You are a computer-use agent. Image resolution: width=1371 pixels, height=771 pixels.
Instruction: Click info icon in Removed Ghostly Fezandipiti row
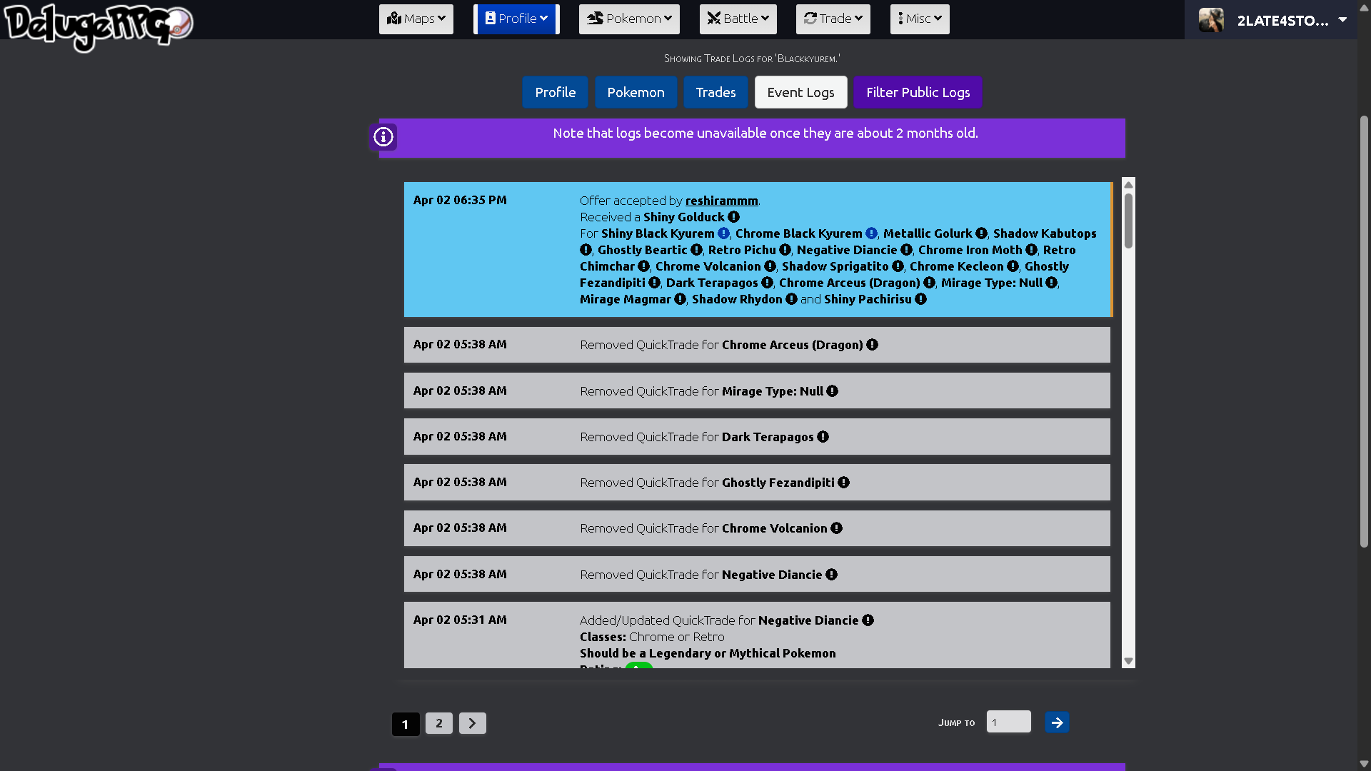[844, 483]
